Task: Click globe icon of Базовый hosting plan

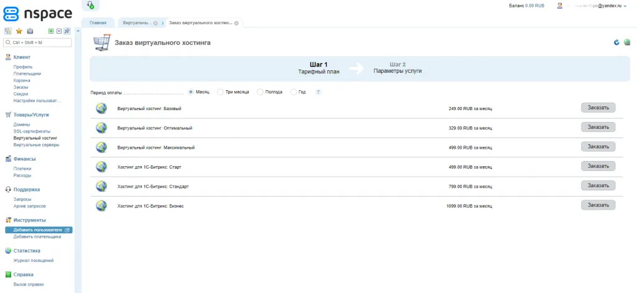Action: coord(101,108)
